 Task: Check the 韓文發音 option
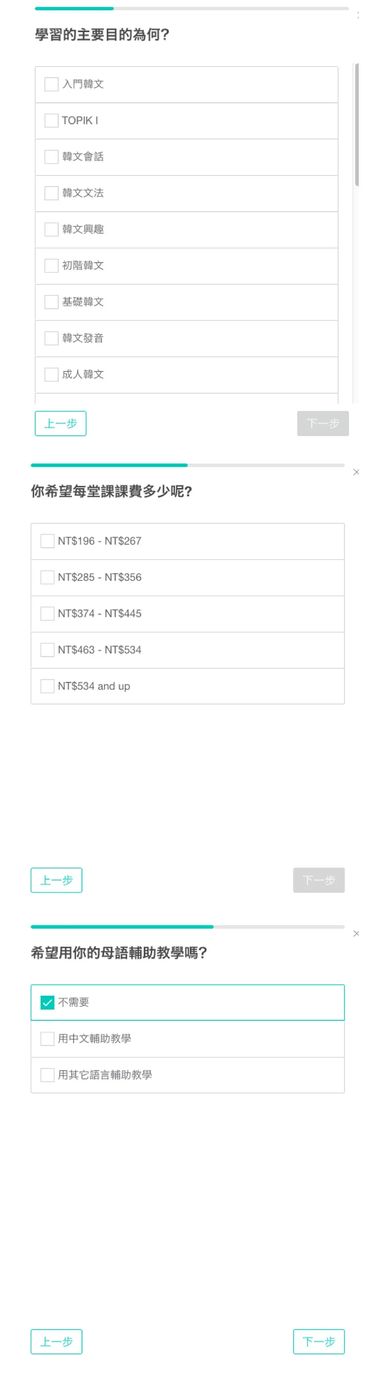click(x=51, y=338)
